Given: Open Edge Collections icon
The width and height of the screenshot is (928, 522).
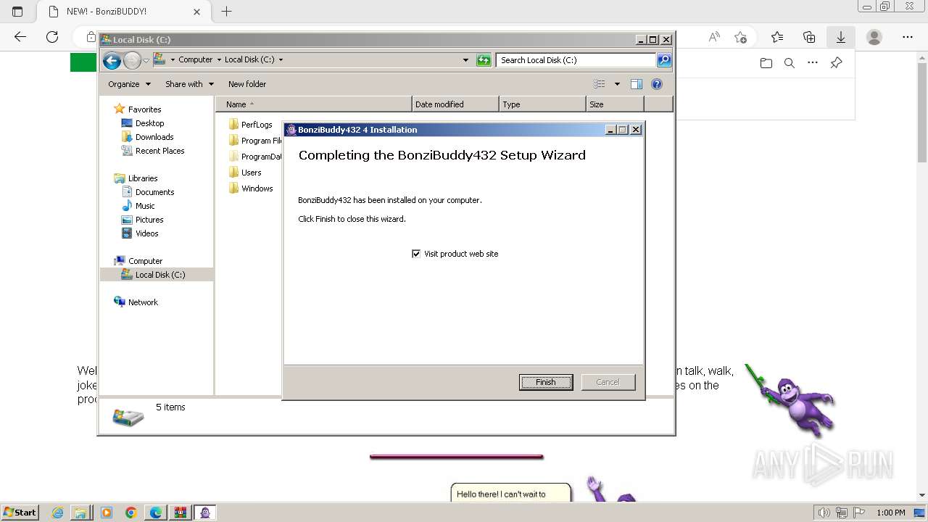Looking at the screenshot, I should click(809, 37).
